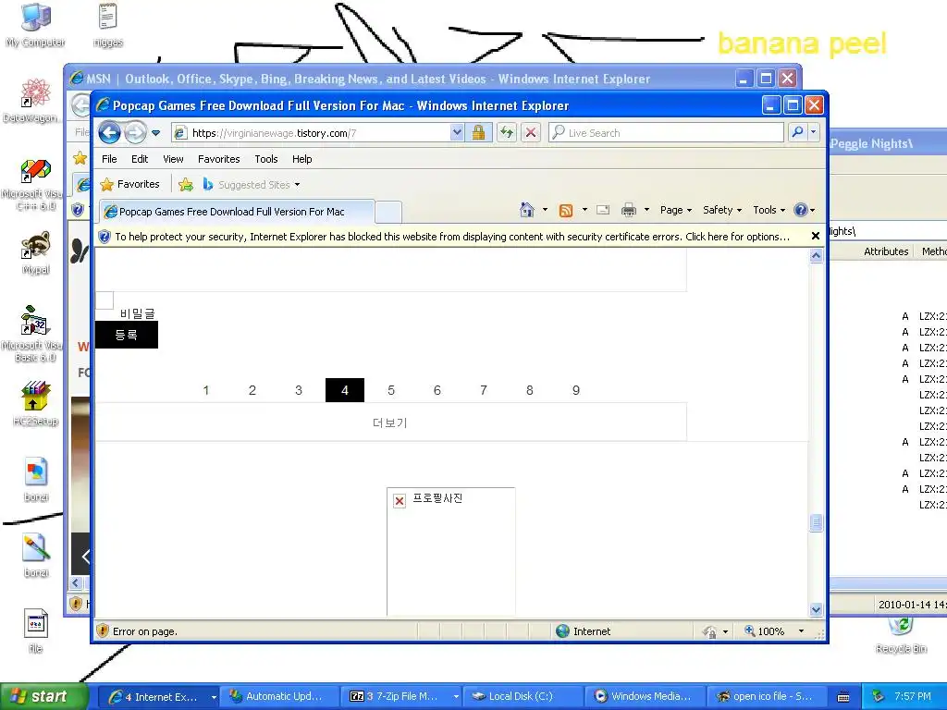Click the Windows start button
This screenshot has height=710, width=947.
[x=43, y=697]
